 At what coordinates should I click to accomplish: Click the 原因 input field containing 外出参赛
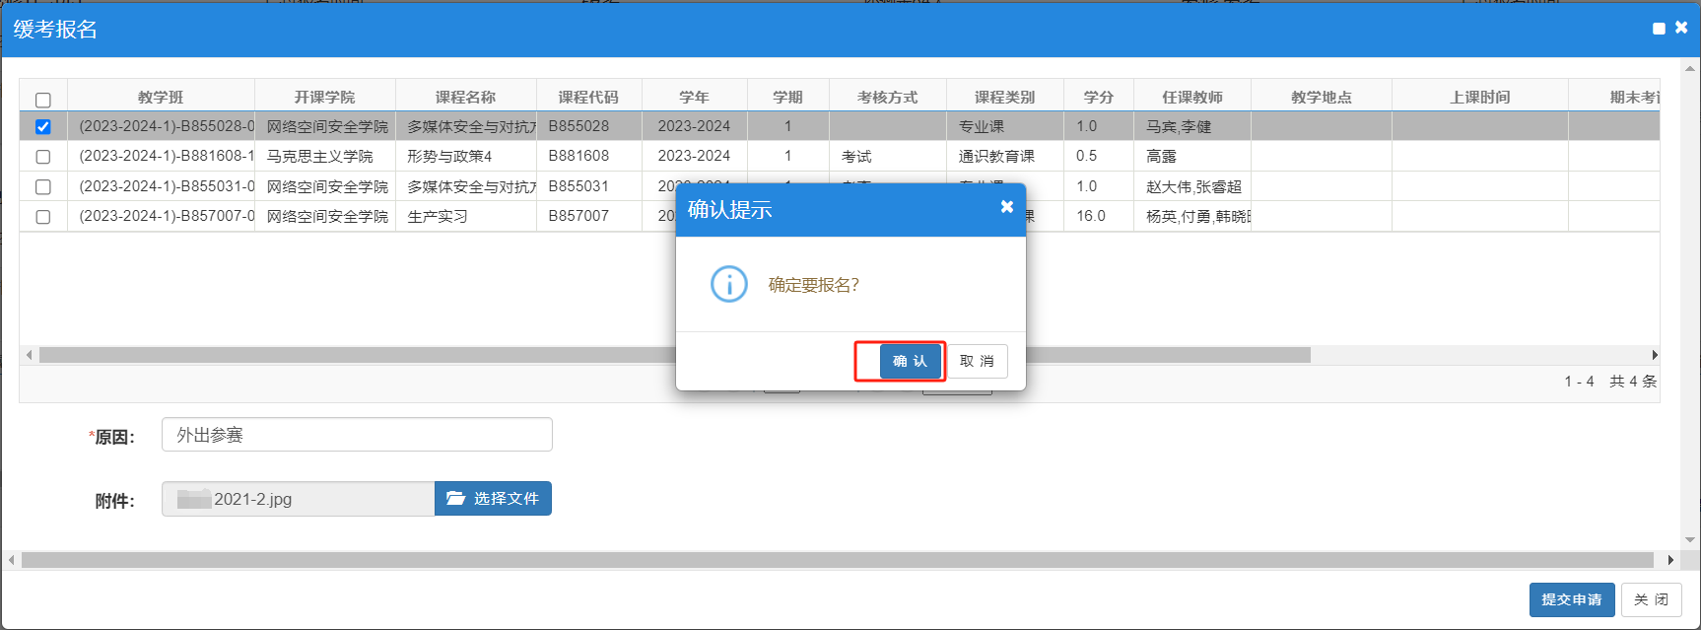point(357,435)
